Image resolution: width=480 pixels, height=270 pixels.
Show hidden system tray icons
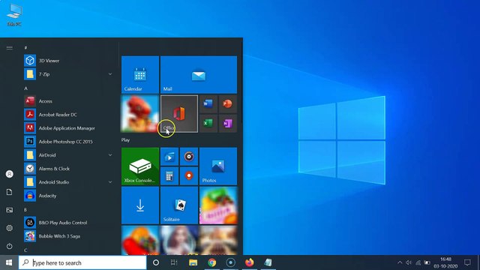tap(400, 262)
